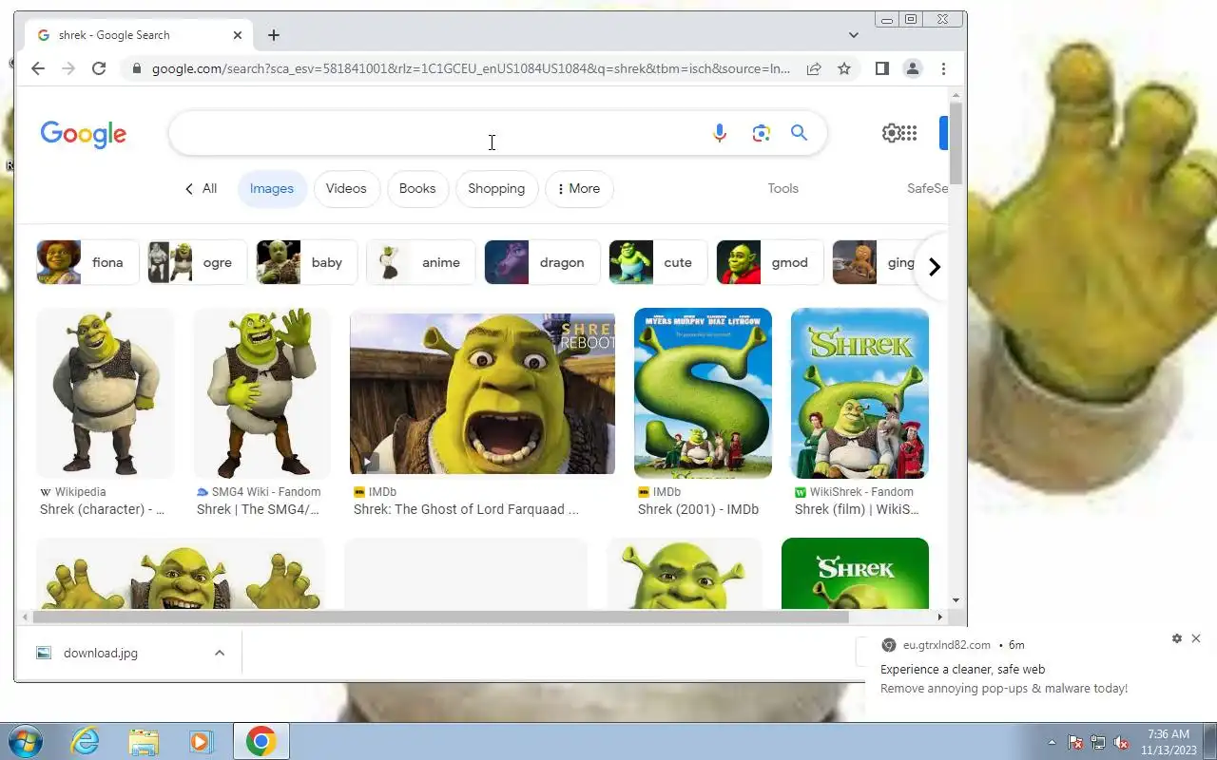Image resolution: width=1217 pixels, height=760 pixels.
Task: Bookmark this page with the star
Action: pyautogui.click(x=843, y=68)
